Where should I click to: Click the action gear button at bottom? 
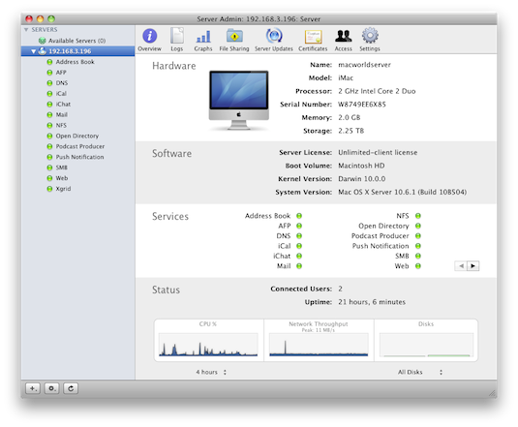click(52, 388)
